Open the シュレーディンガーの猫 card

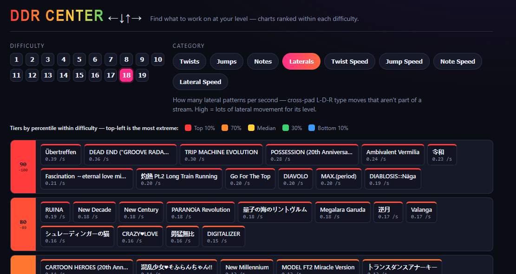[x=78, y=236]
